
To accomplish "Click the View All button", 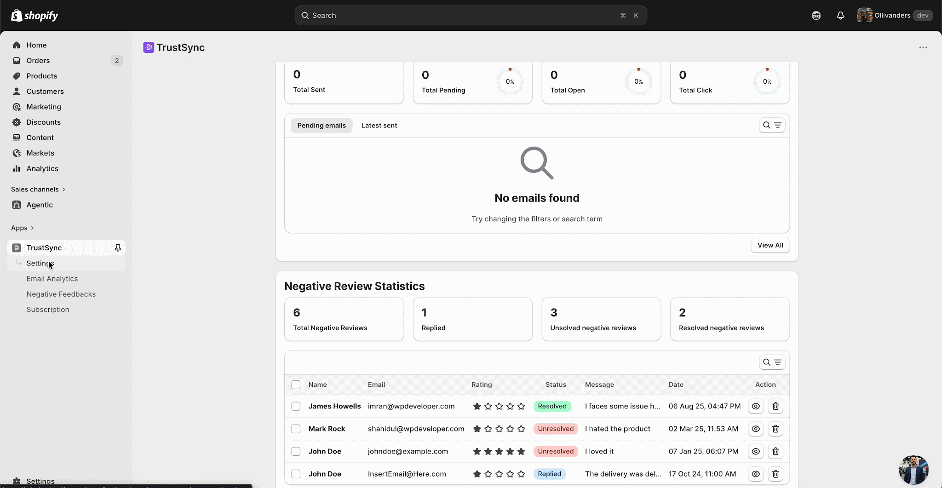I will (x=770, y=245).
